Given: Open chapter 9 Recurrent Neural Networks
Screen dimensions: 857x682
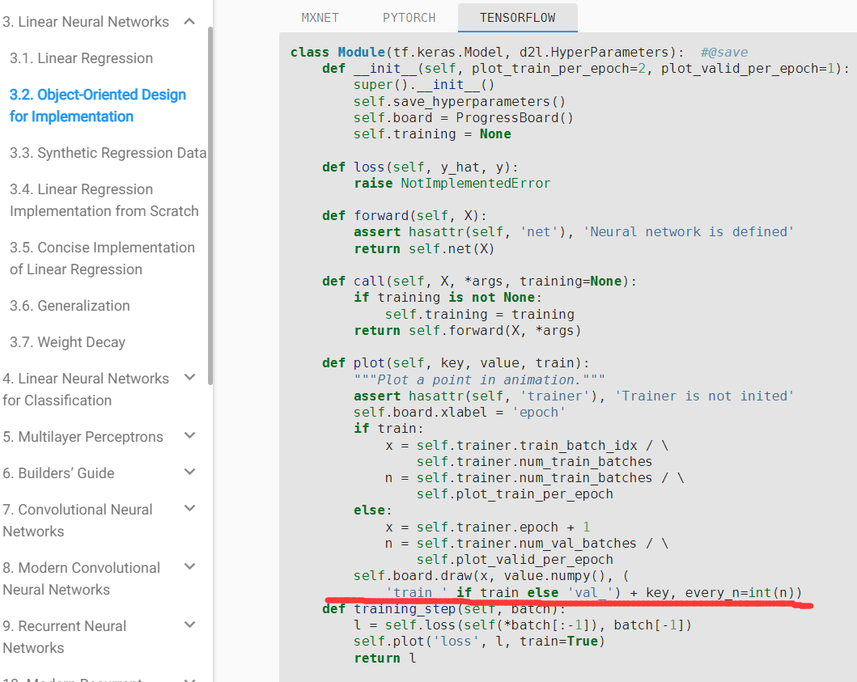Looking at the screenshot, I should click(x=65, y=637).
